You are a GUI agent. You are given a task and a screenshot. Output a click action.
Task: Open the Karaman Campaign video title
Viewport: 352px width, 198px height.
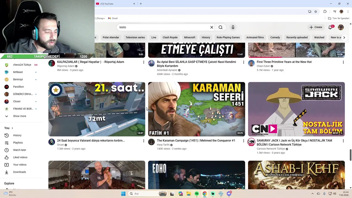(x=196, y=141)
